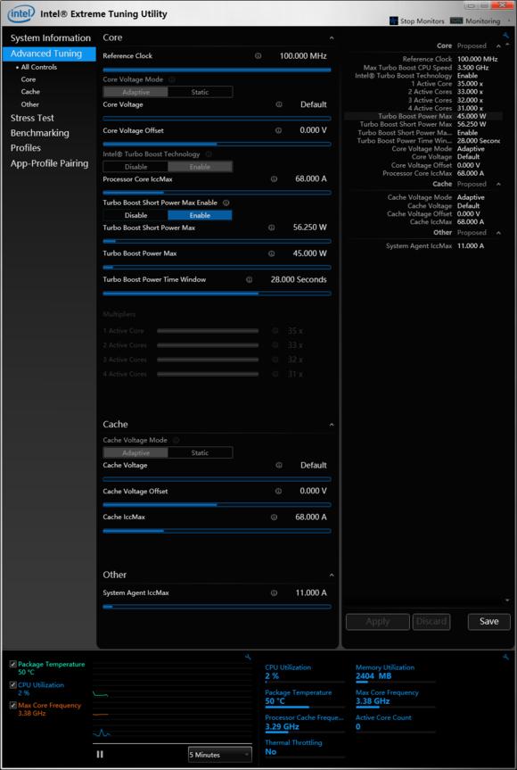Image resolution: width=517 pixels, height=770 pixels.
Task: Click the Discard button
Action: point(431,622)
